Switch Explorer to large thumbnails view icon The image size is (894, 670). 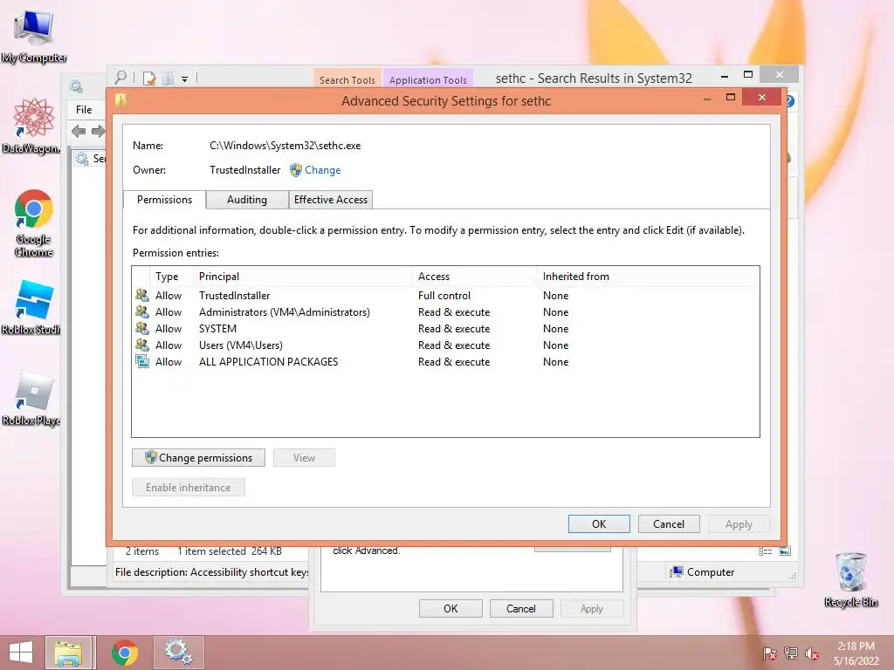[785, 551]
